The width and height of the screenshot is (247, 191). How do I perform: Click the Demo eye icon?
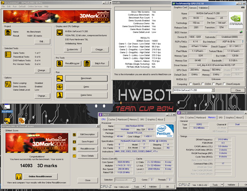60,87
